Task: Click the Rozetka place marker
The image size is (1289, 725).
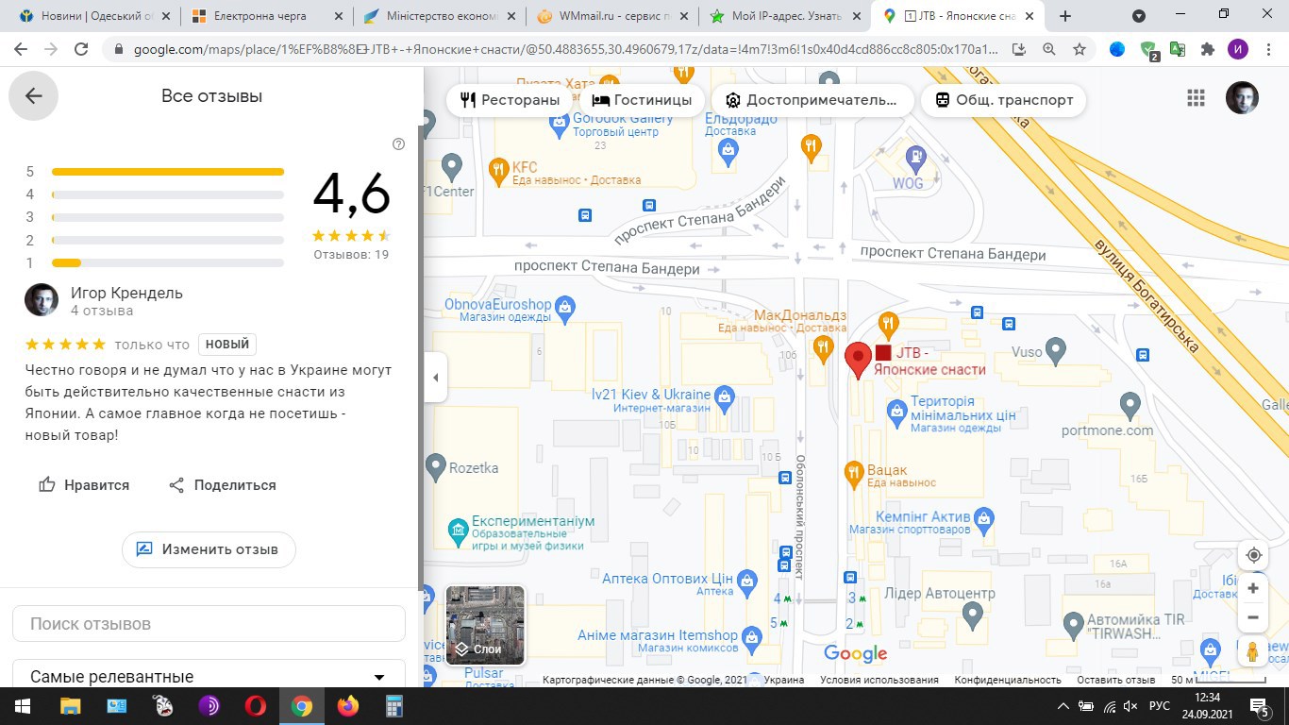Action: pos(435,466)
